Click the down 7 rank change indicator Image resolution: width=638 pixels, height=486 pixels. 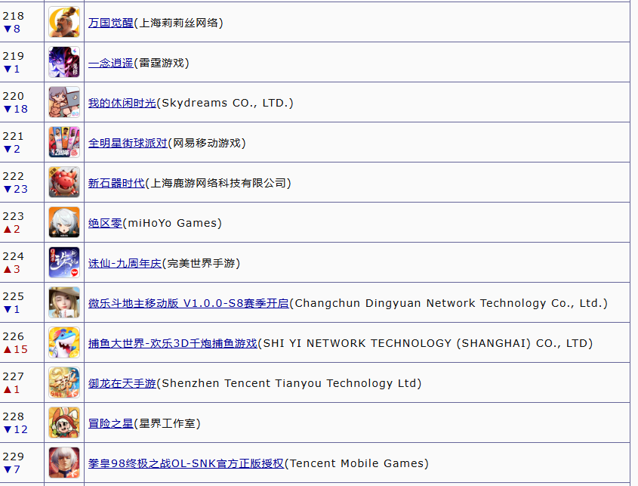pos(12,469)
